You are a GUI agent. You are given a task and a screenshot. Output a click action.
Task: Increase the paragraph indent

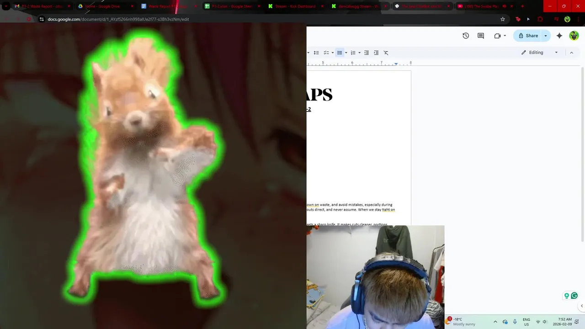pyautogui.click(x=376, y=53)
